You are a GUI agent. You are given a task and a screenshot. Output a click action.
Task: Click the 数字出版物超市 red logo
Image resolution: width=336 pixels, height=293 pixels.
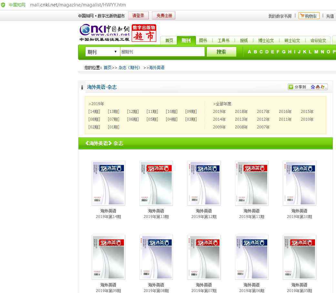pos(144,33)
